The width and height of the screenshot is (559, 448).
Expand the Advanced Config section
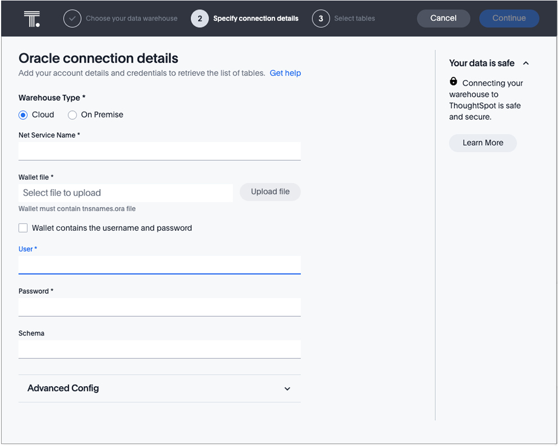point(287,388)
